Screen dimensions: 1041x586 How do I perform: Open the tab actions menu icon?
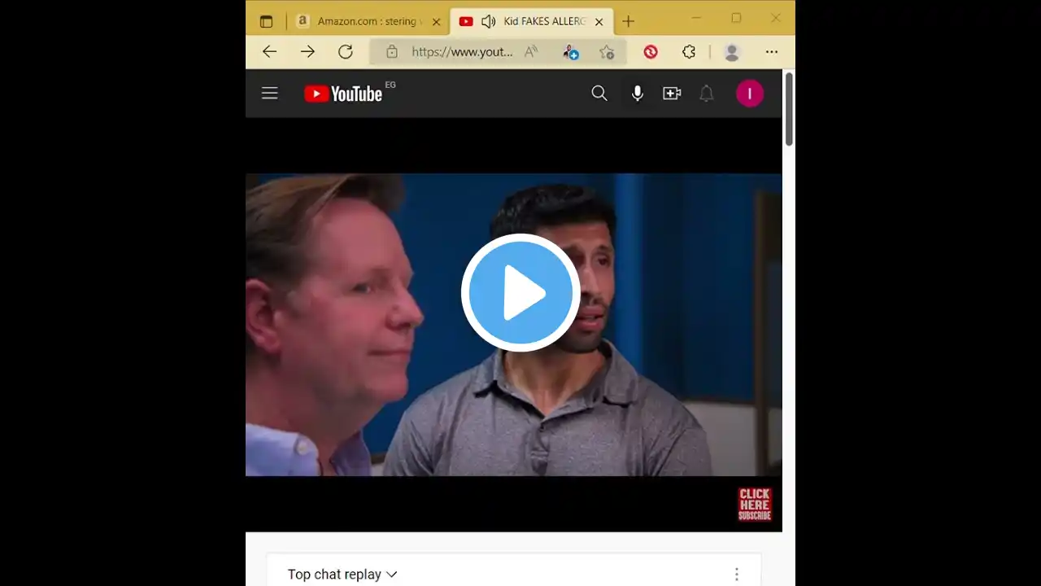pos(266,22)
